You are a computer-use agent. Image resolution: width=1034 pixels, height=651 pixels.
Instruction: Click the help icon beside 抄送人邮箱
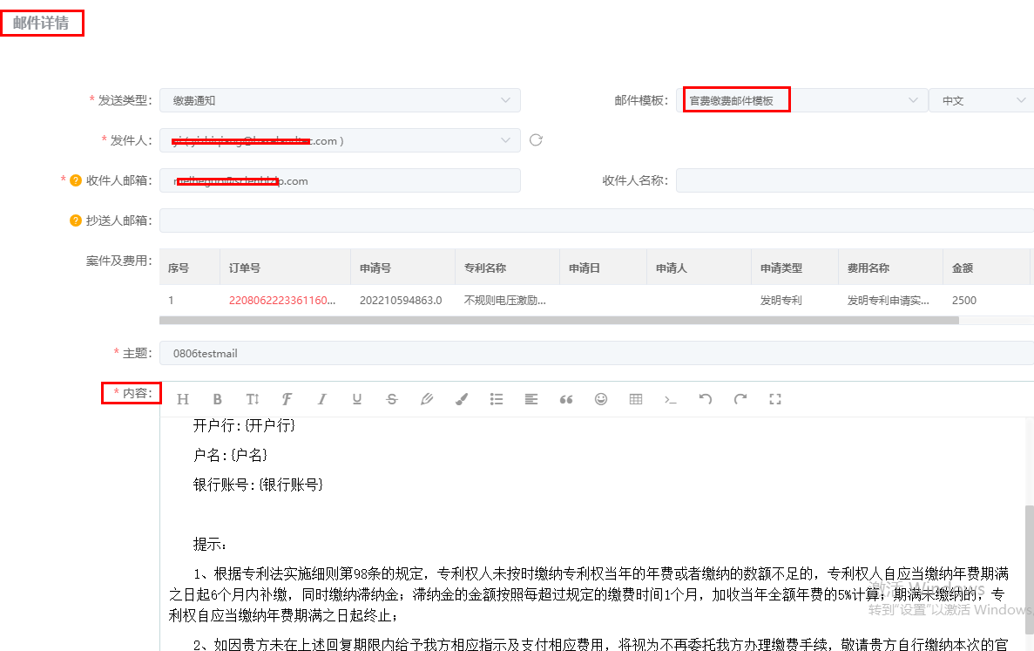(76, 220)
